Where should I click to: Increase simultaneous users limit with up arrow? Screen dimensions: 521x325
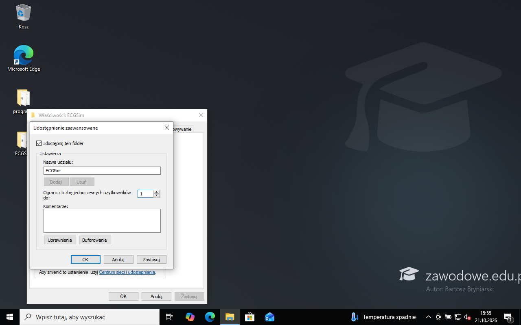[x=157, y=192]
